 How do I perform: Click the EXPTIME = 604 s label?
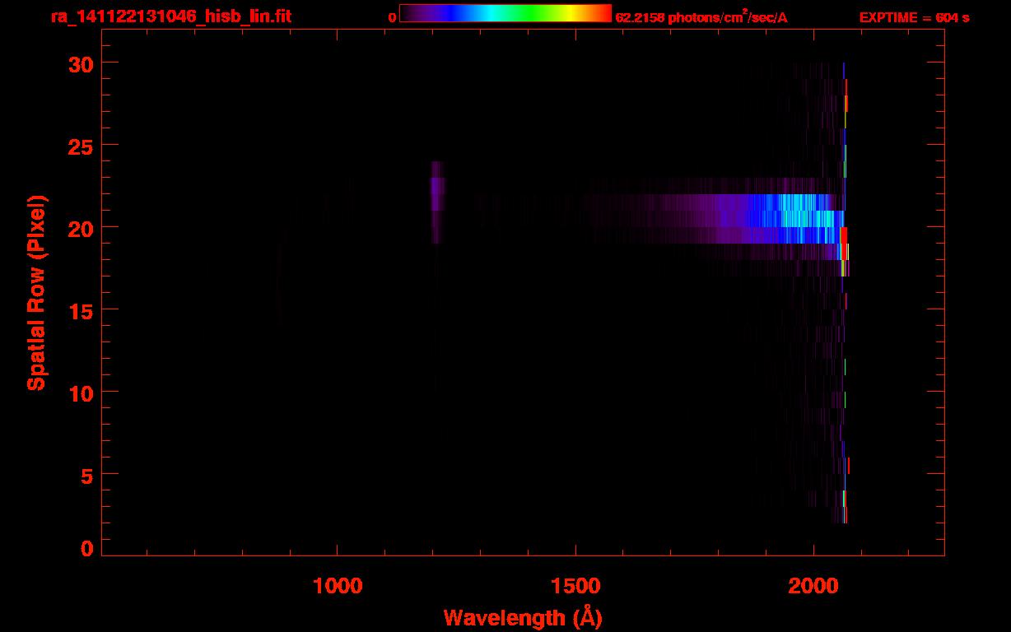[x=914, y=17]
